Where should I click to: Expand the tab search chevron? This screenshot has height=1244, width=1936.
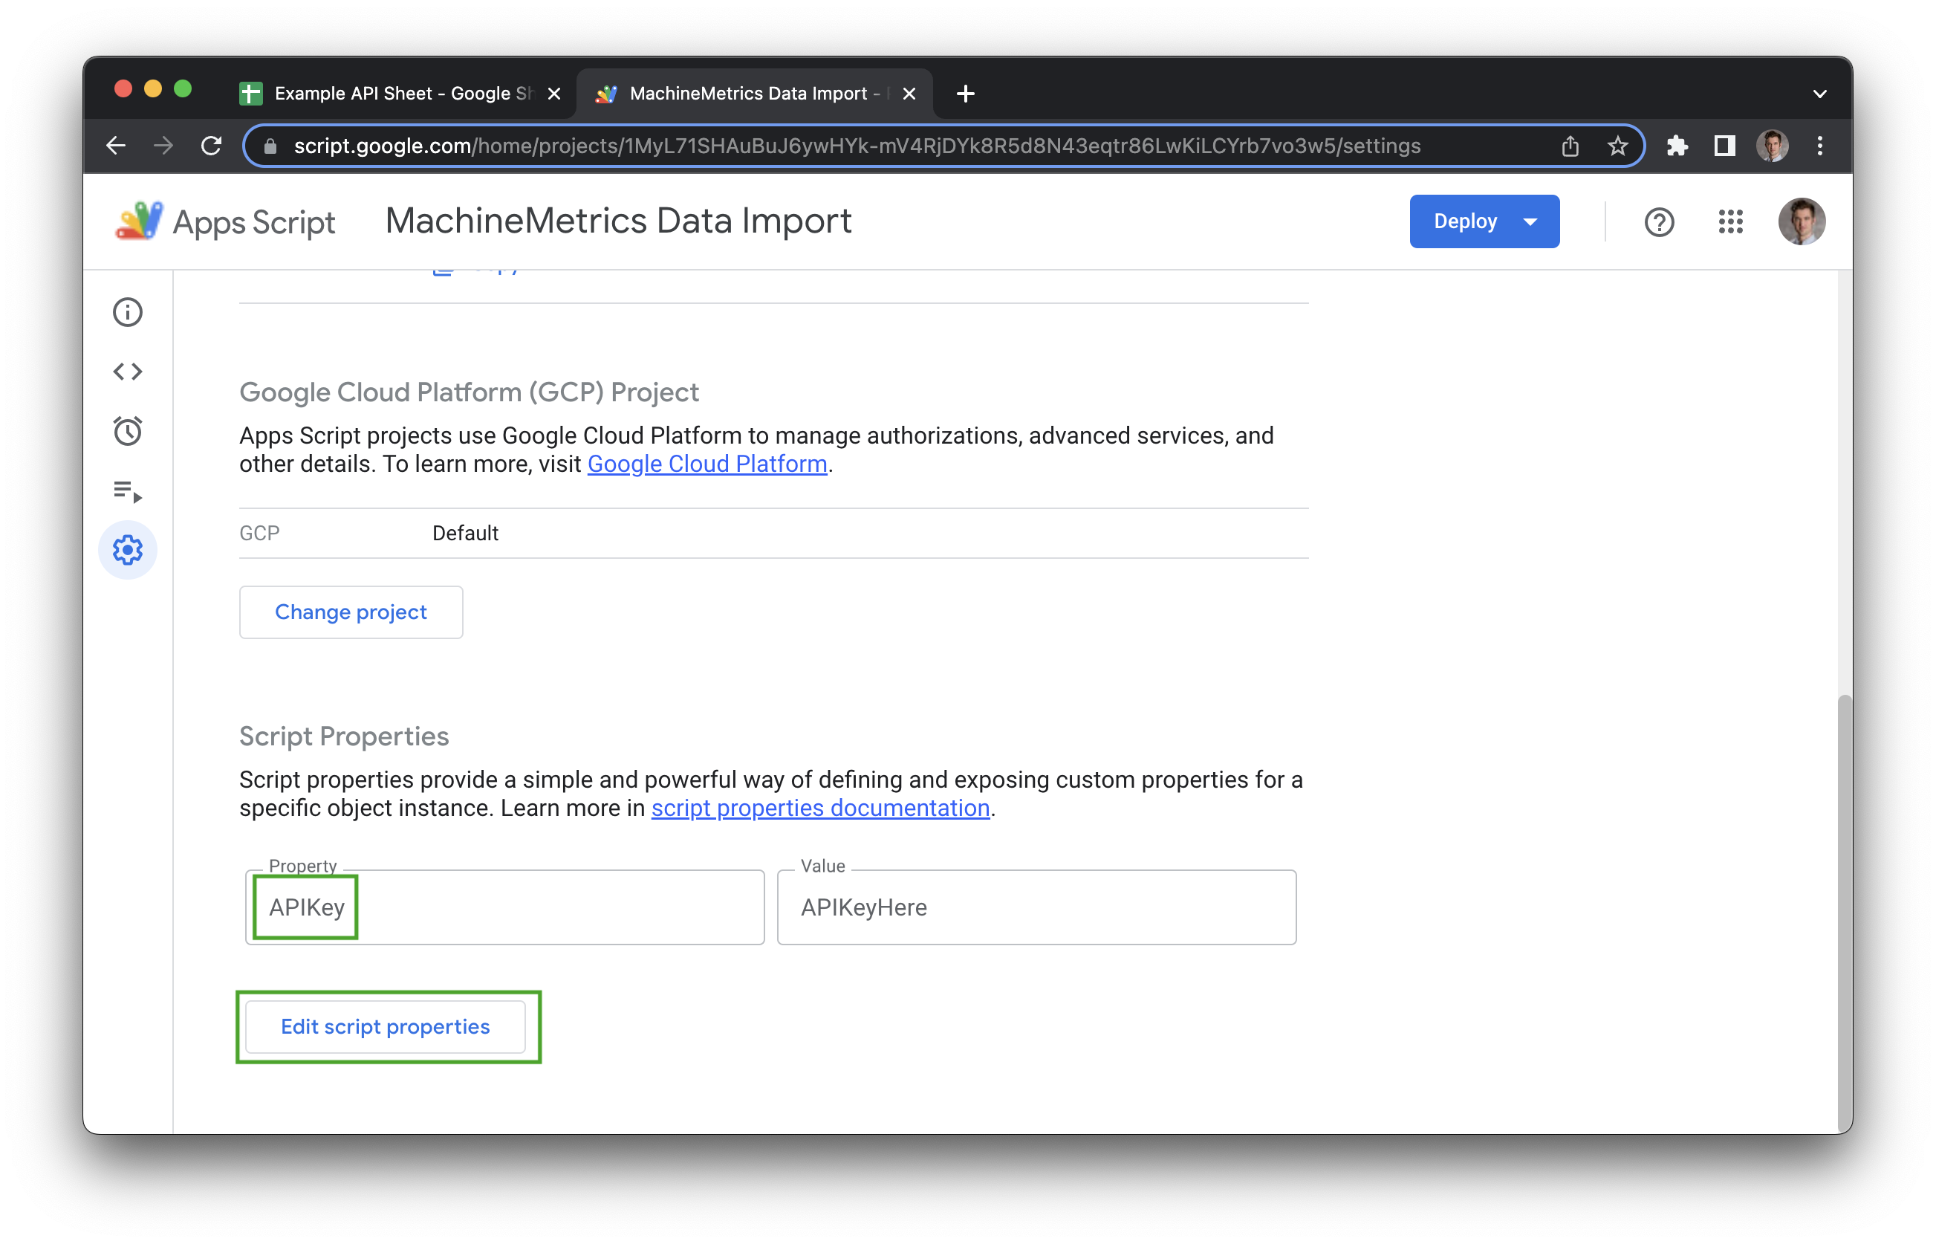pyautogui.click(x=1820, y=94)
